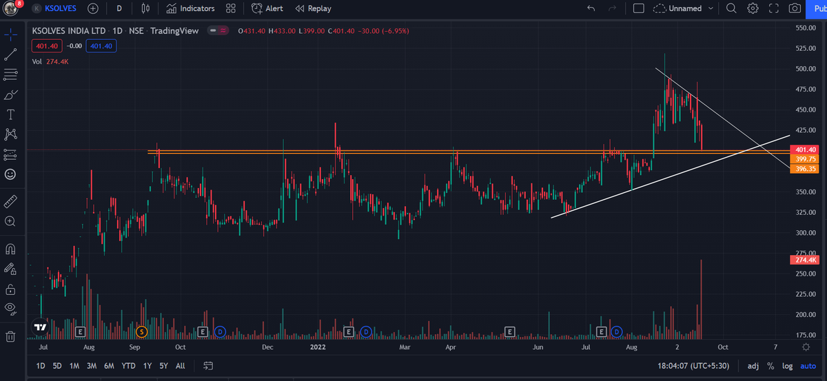827x381 pixels.
Task: Select the 3M date range
Action: 92,366
